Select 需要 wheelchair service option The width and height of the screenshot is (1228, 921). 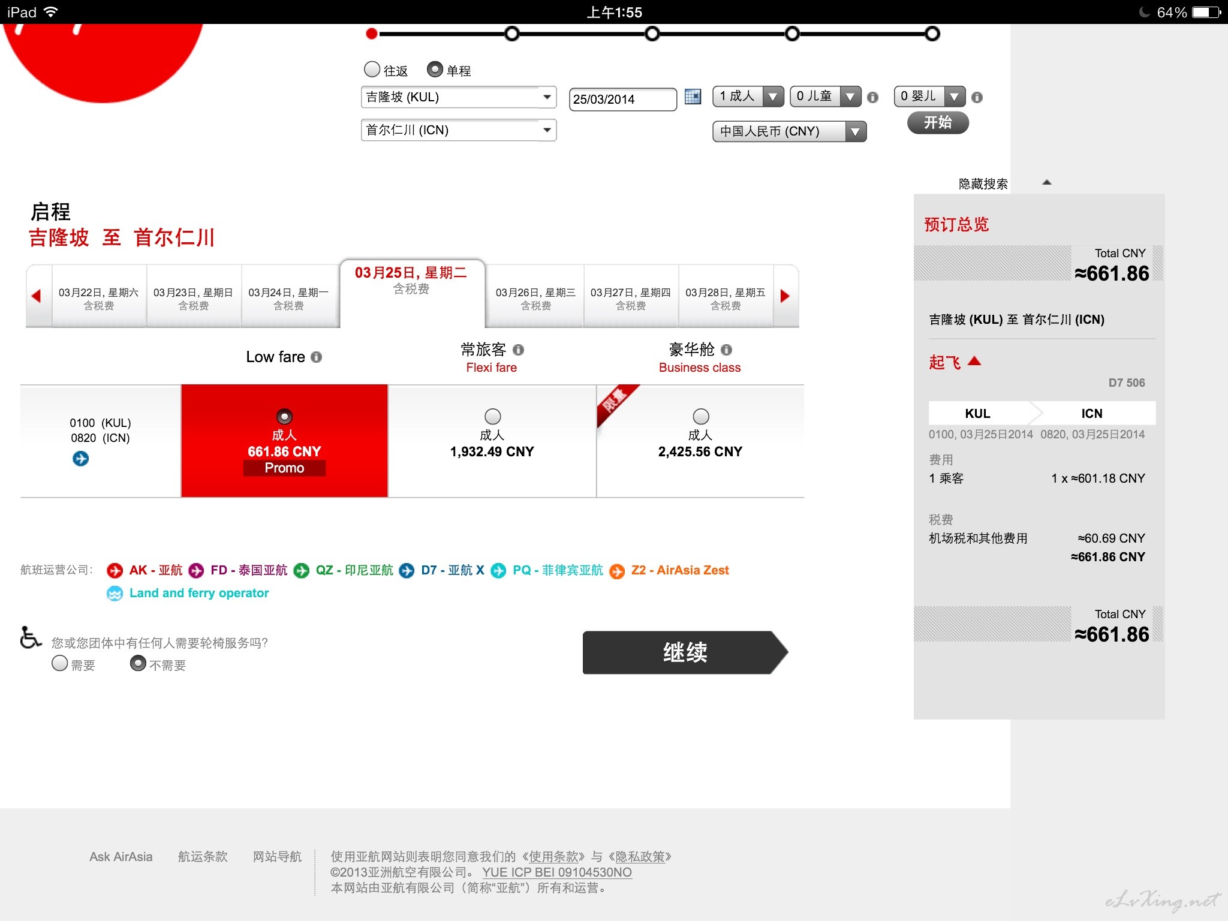coord(59,663)
